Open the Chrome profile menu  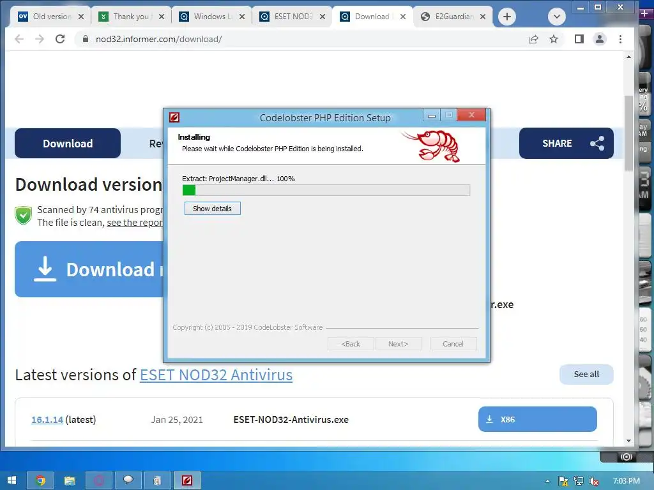click(599, 39)
